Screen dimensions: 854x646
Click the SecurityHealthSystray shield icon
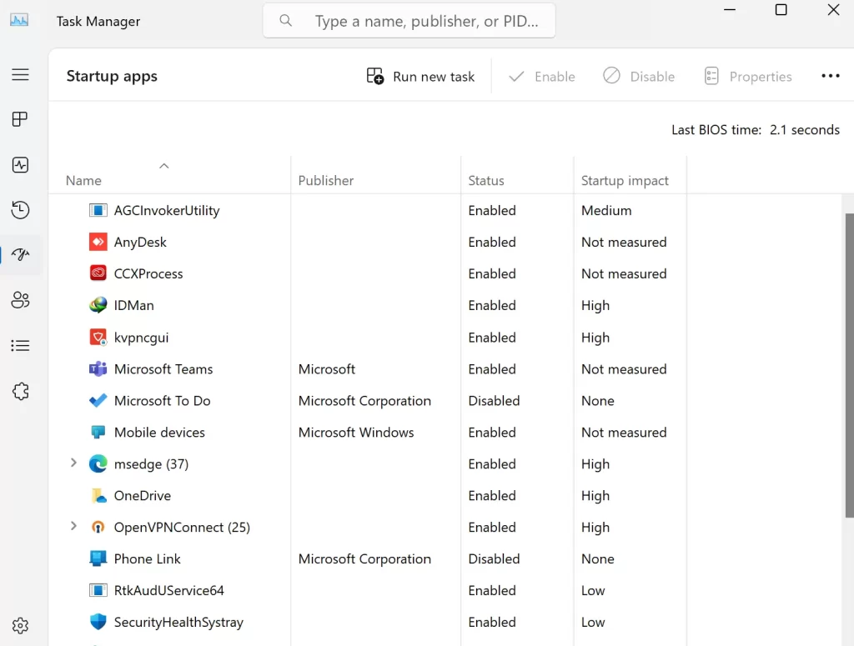pos(98,622)
